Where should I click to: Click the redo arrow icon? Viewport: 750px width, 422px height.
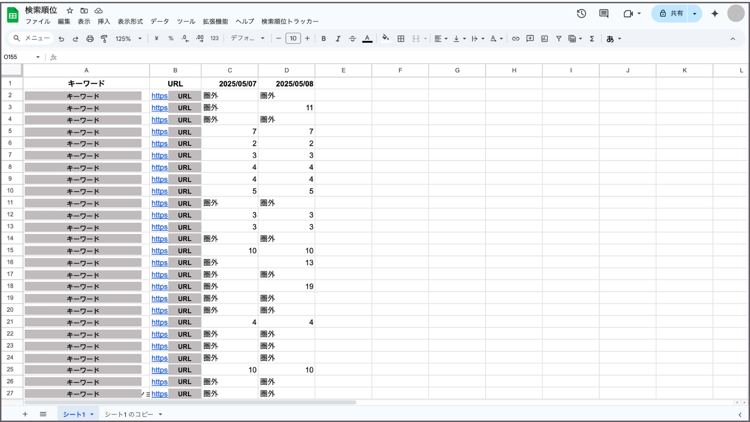click(x=75, y=39)
